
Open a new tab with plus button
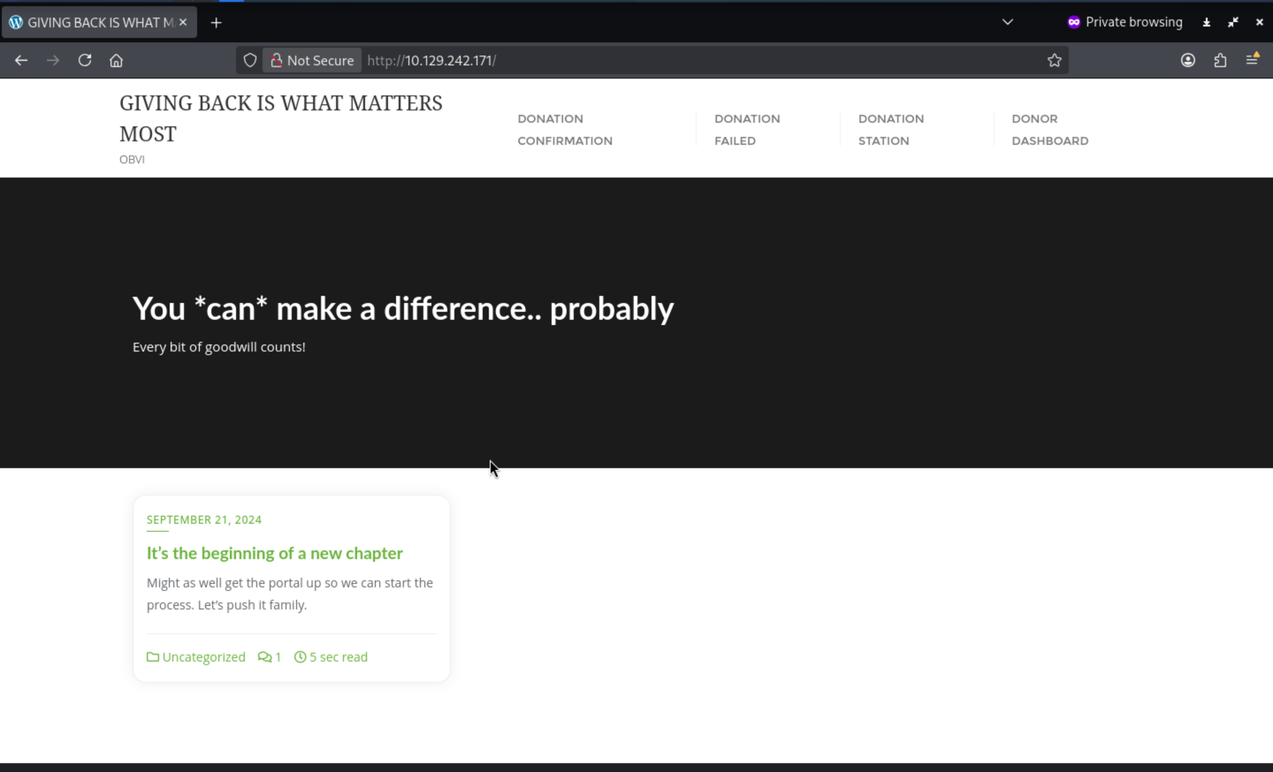click(x=217, y=23)
